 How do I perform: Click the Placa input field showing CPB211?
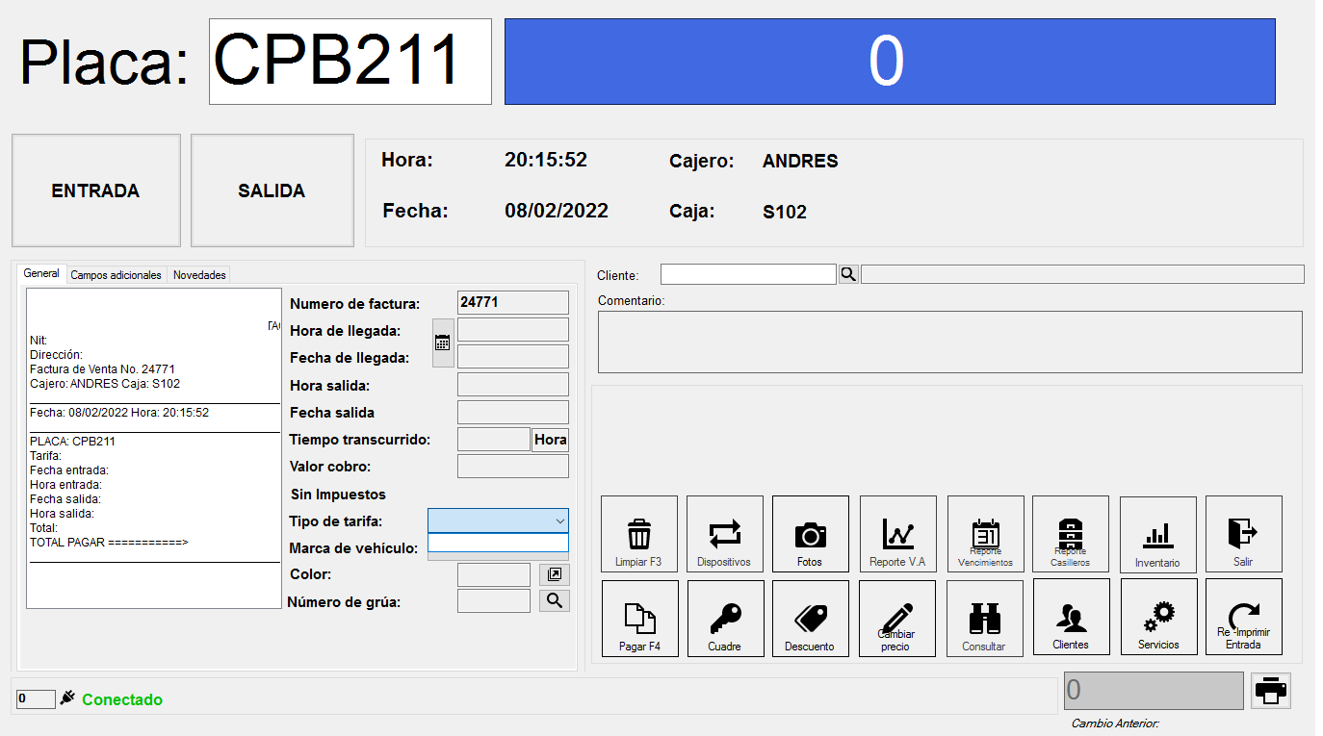350,62
